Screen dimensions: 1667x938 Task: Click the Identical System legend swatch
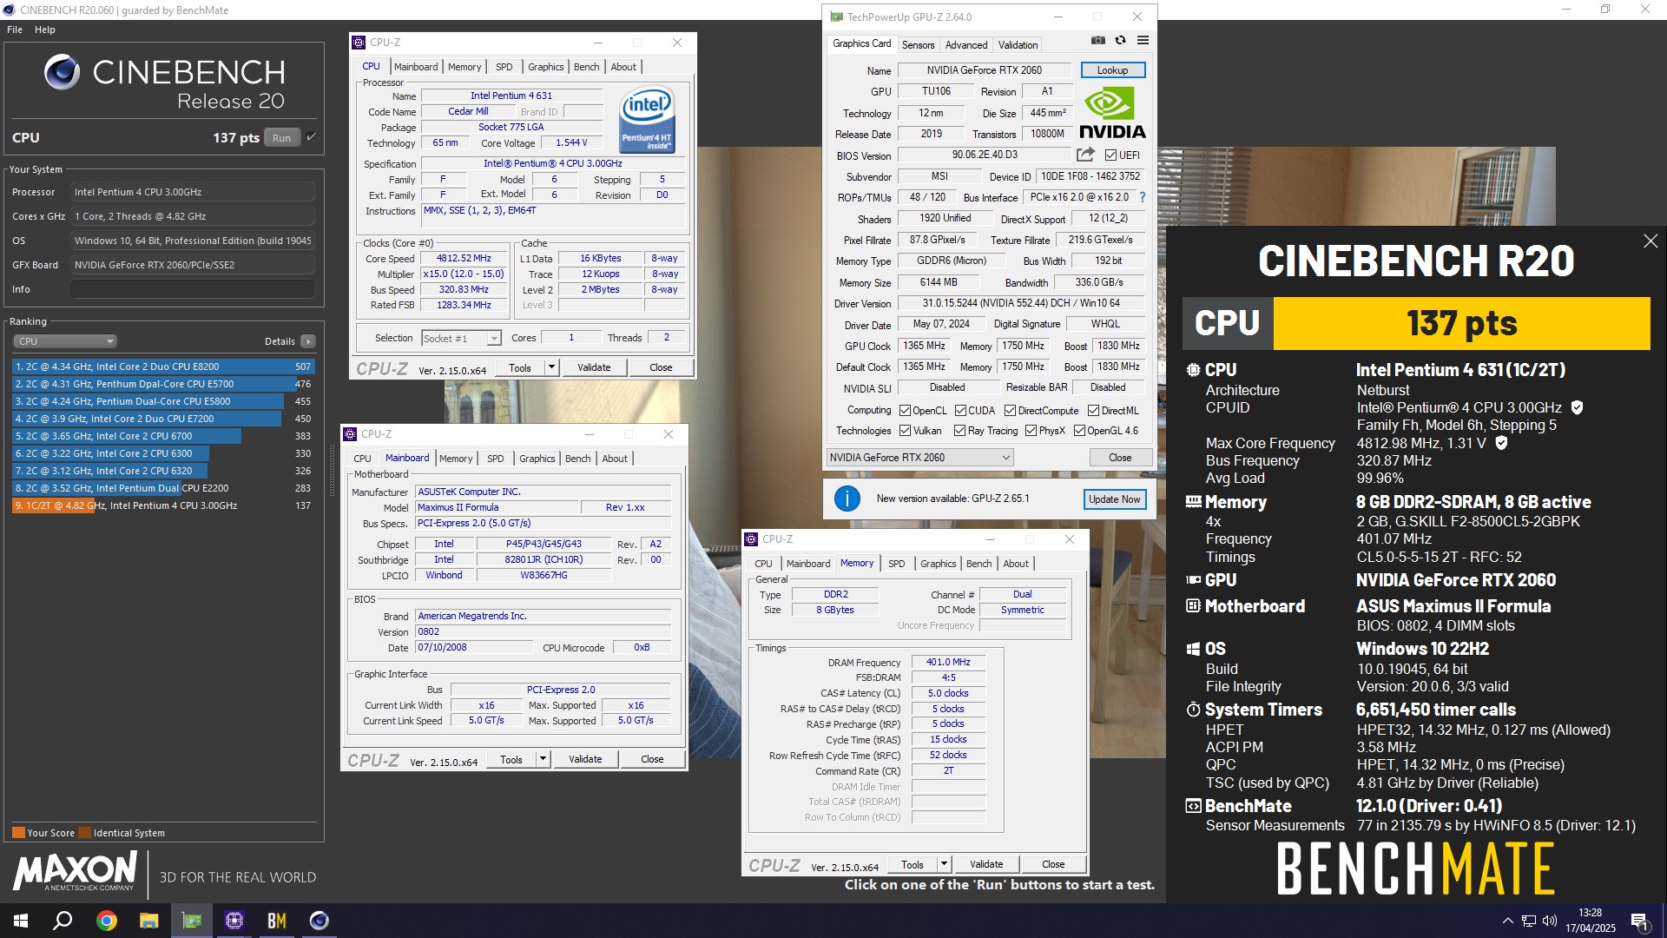pos(85,833)
